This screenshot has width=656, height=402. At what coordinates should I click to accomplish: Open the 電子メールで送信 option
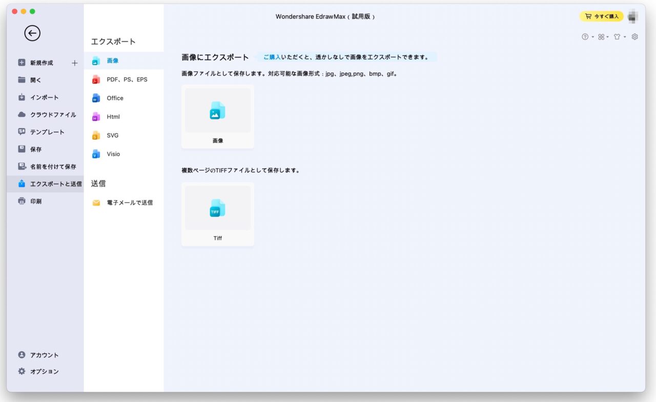(x=129, y=203)
